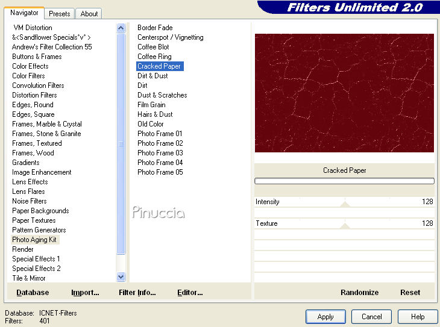Select VM Distortion category
440x327 pixels.
(x=33, y=28)
